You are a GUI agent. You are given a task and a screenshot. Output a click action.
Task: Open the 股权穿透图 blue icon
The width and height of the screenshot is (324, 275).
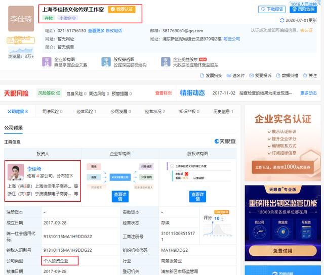coord(106,62)
